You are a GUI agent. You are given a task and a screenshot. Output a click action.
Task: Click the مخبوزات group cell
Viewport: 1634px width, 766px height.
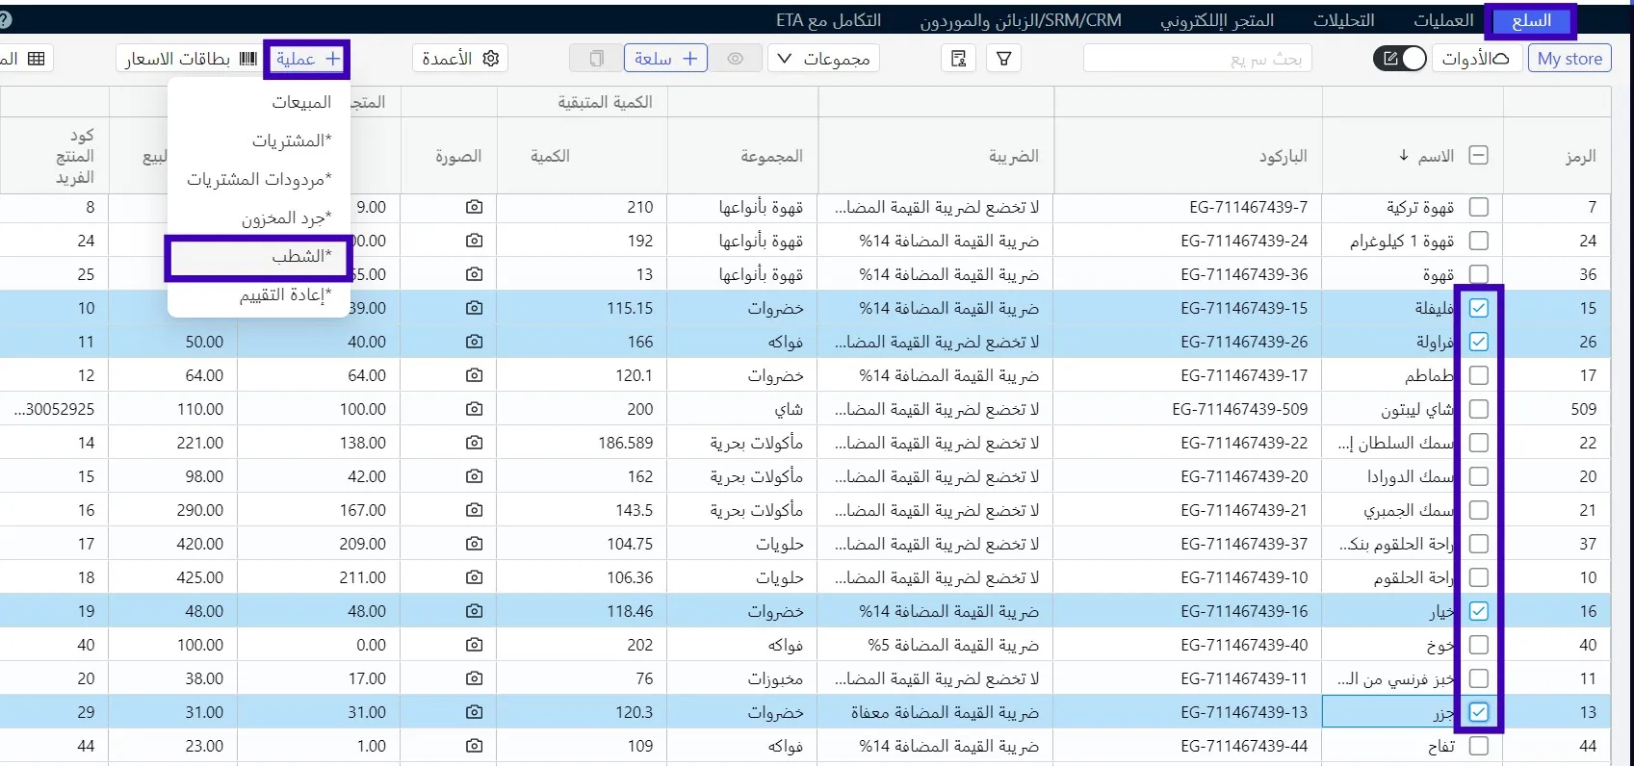[x=775, y=678]
